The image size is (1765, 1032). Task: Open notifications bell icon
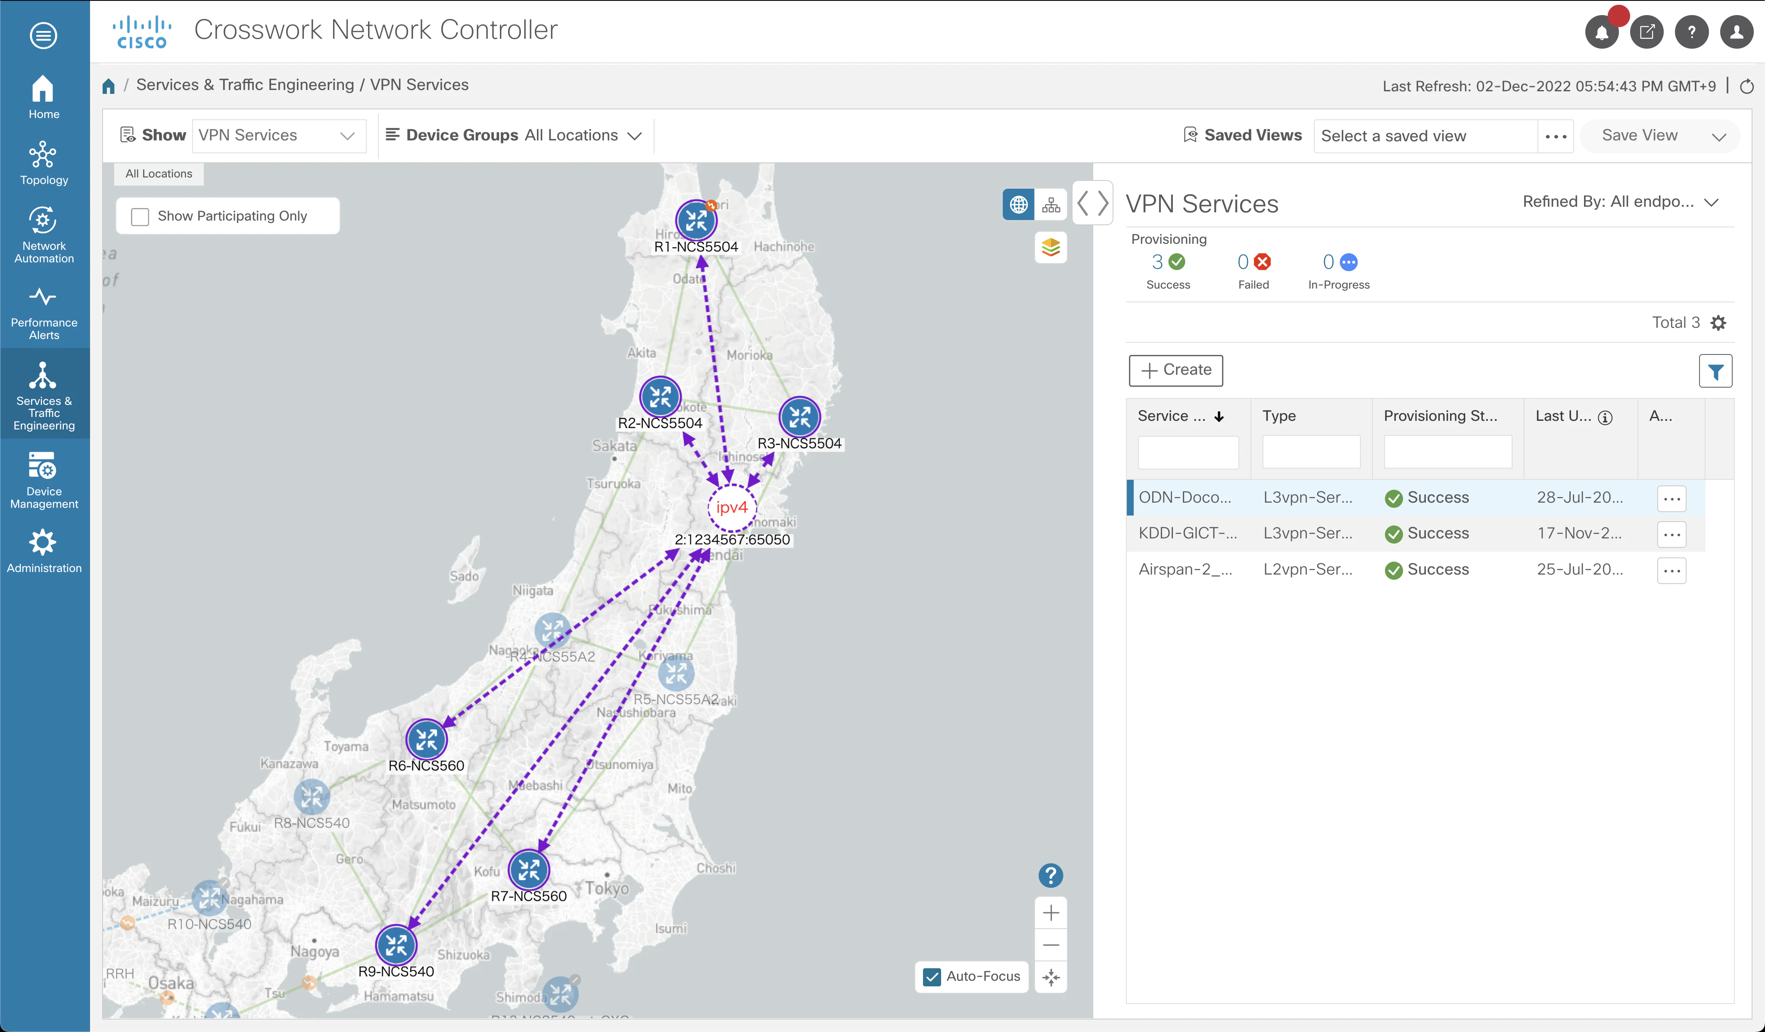coord(1601,32)
